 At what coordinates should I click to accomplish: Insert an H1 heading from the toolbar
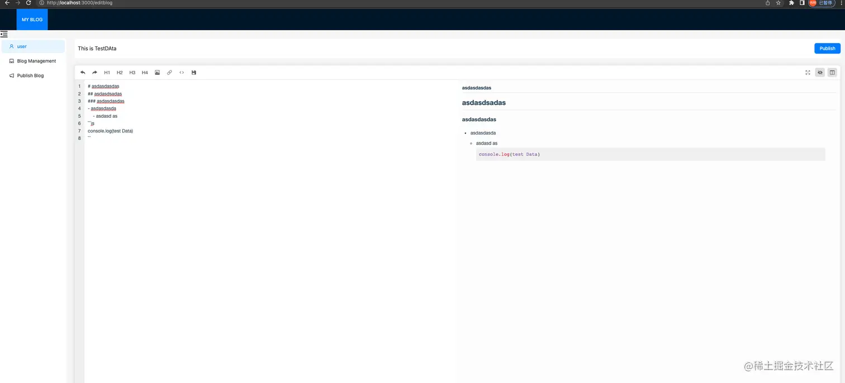click(x=107, y=73)
